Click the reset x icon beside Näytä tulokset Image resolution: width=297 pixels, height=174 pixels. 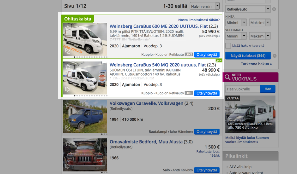pos(274,56)
